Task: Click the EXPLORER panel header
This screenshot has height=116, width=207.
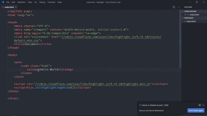Action: click(188, 7)
